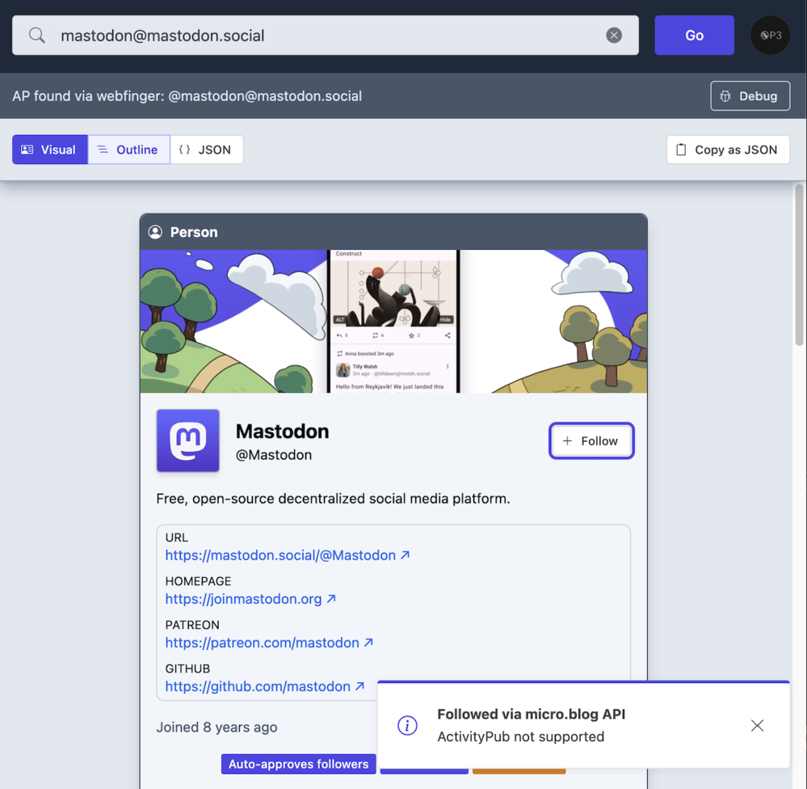Click the search magnifier icon
This screenshot has height=789, width=807.
point(37,36)
